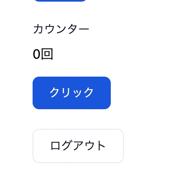Sign out via ログアウト
Screen dimensions: 189x172
tap(78, 146)
